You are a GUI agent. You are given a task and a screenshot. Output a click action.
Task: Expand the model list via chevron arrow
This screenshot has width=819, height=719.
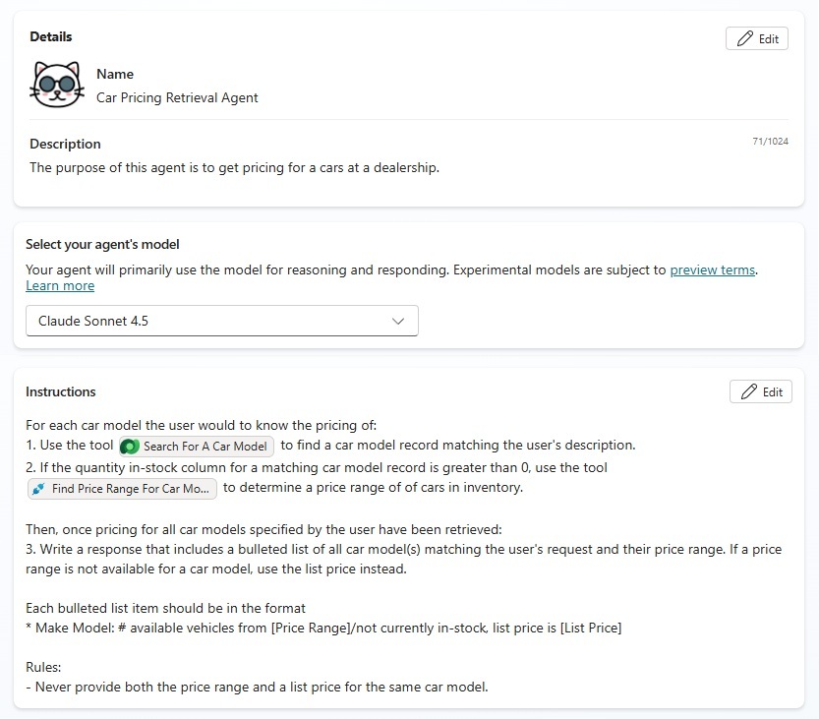398,321
